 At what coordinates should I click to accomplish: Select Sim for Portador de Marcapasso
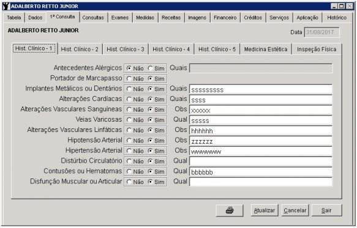(x=156, y=79)
